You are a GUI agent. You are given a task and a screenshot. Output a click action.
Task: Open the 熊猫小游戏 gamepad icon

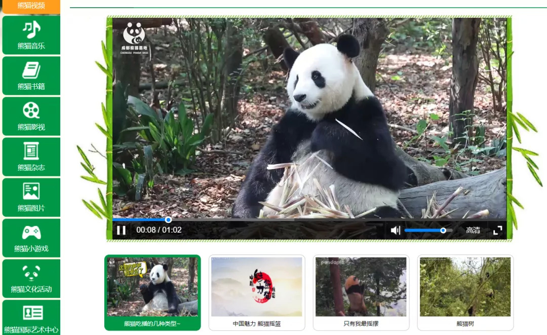click(31, 233)
